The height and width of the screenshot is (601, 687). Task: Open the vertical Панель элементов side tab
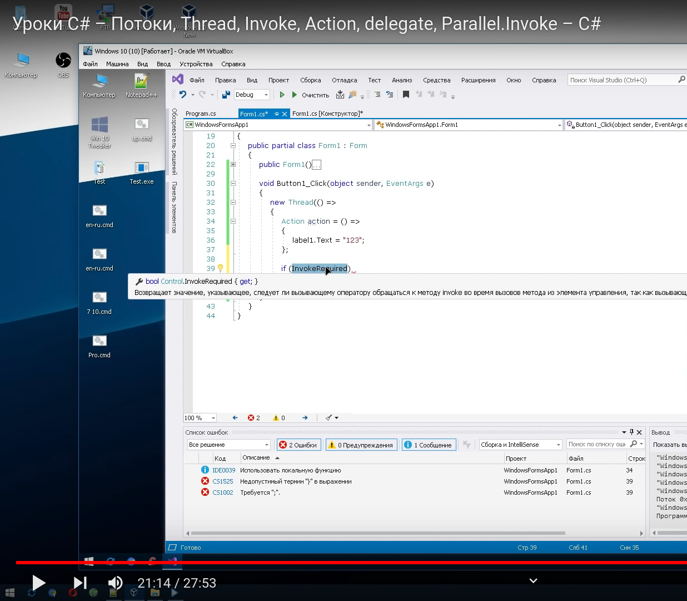coord(174,207)
